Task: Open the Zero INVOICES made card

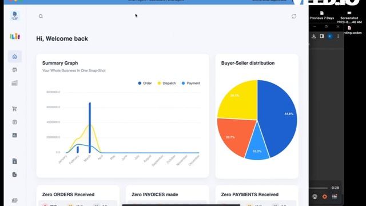Action: point(167,196)
